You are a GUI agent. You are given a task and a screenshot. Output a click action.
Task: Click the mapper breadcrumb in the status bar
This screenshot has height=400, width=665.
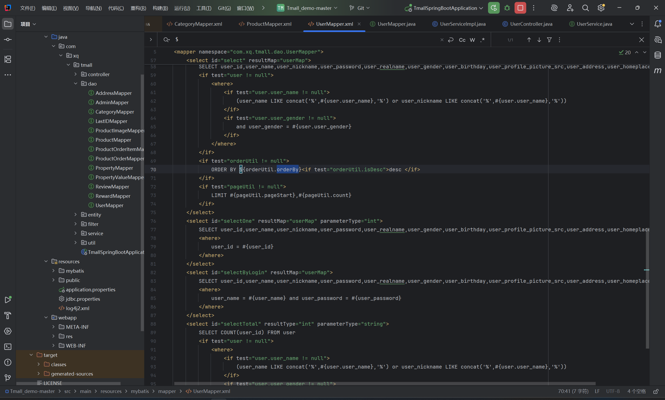pos(167,391)
